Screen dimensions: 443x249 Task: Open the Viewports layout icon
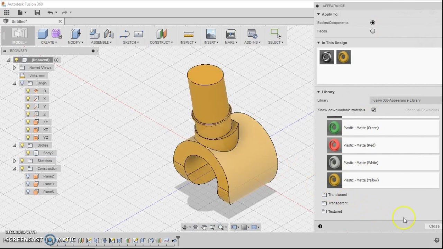[x=254, y=227]
